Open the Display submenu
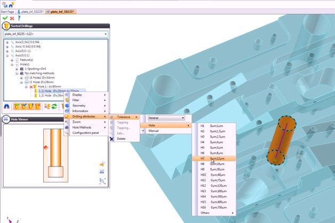Image resolution: width=335 pixels, height=223 pixels. coord(86,94)
